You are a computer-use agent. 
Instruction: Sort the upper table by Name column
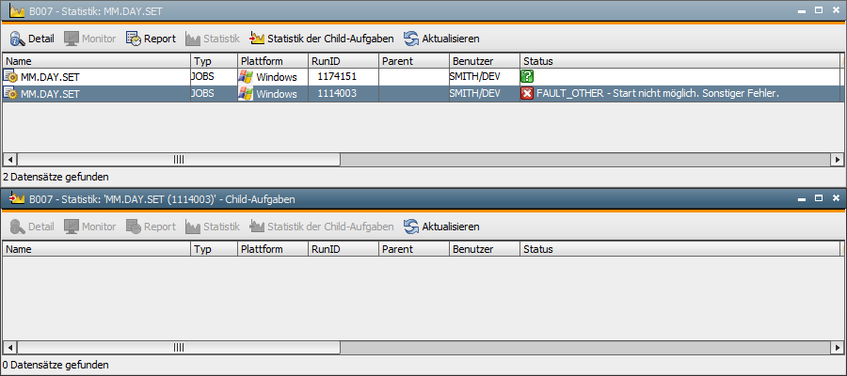click(x=94, y=61)
